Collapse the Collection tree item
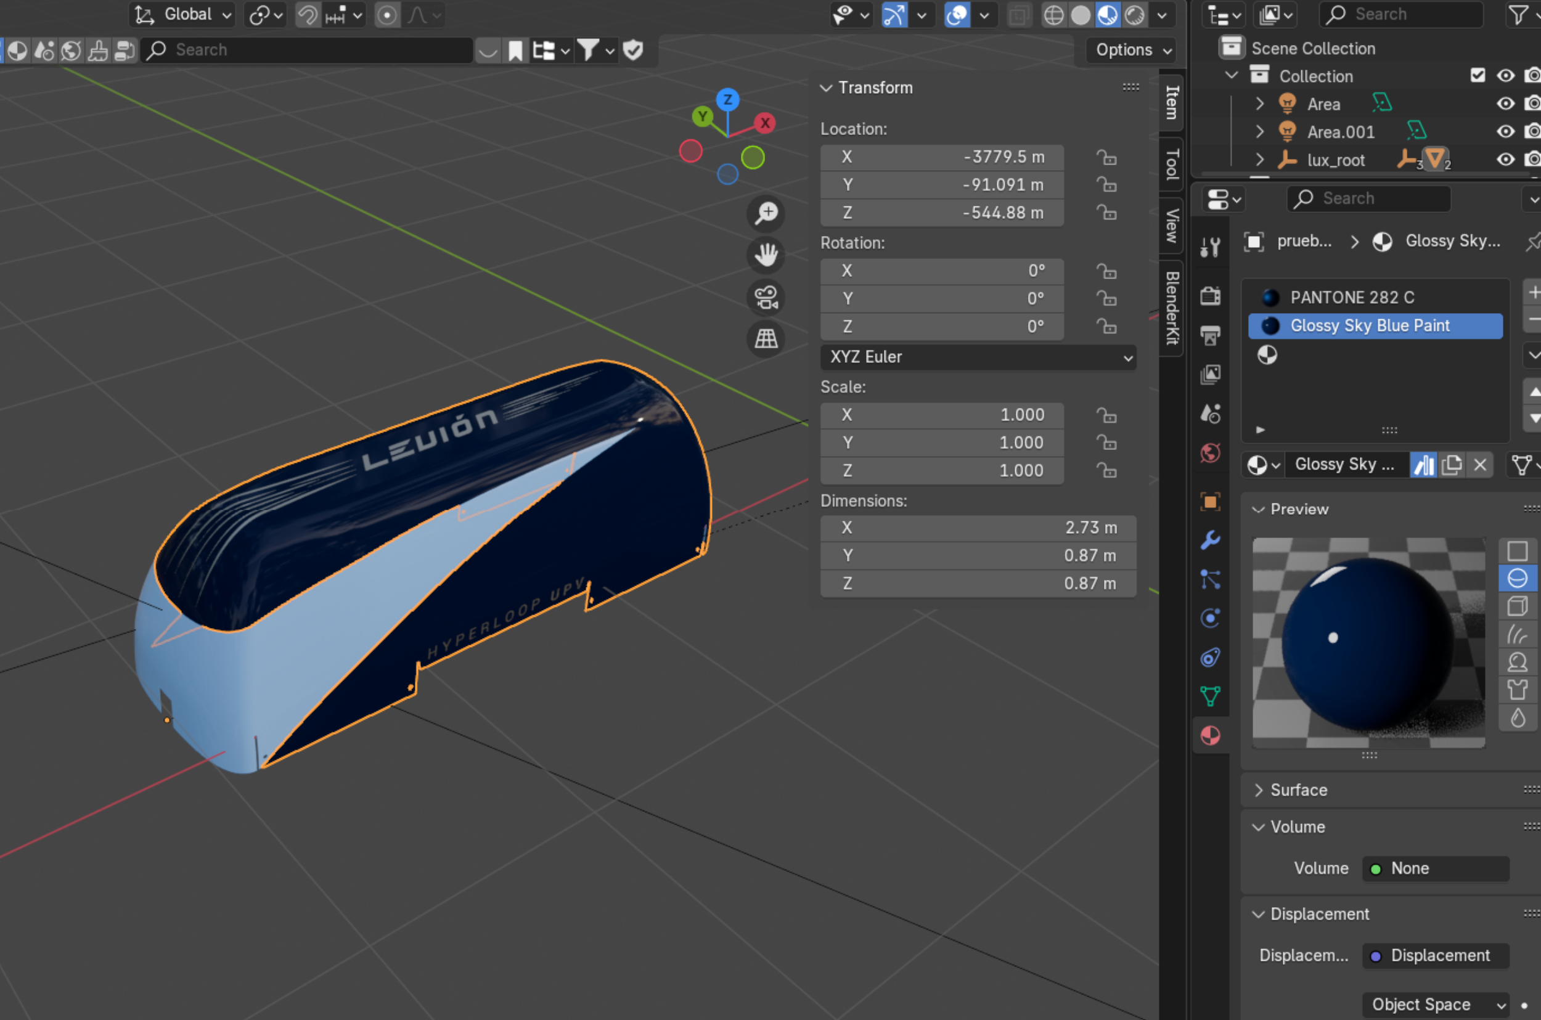The width and height of the screenshot is (1541, 1020). [x=1232, y=75]
